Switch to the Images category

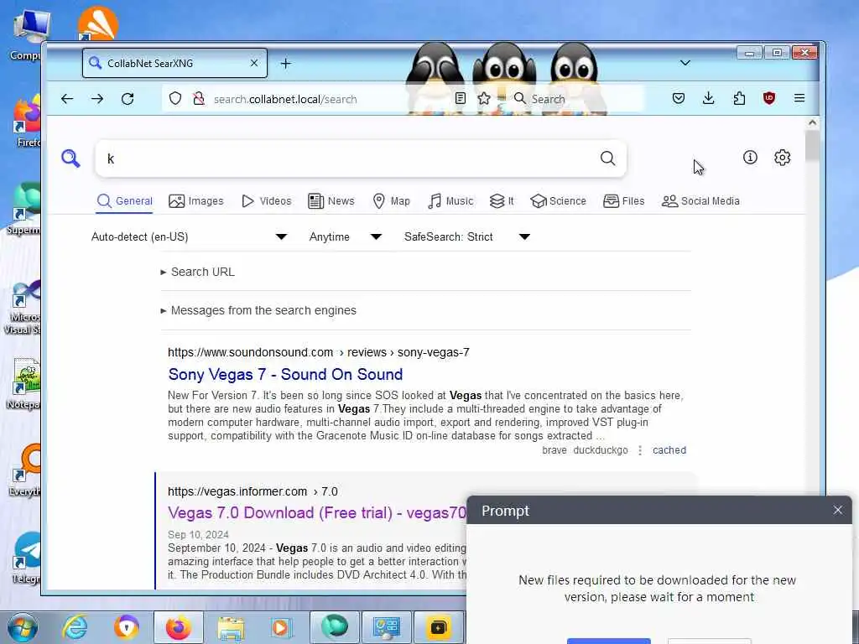coord(196,201)
